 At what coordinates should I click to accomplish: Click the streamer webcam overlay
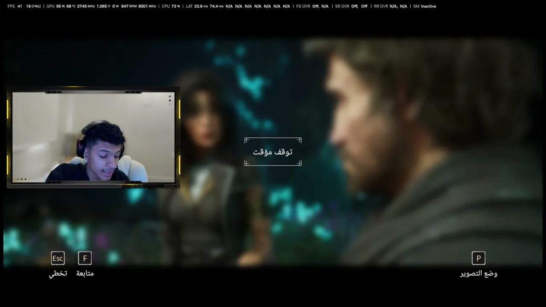point(93,137)
